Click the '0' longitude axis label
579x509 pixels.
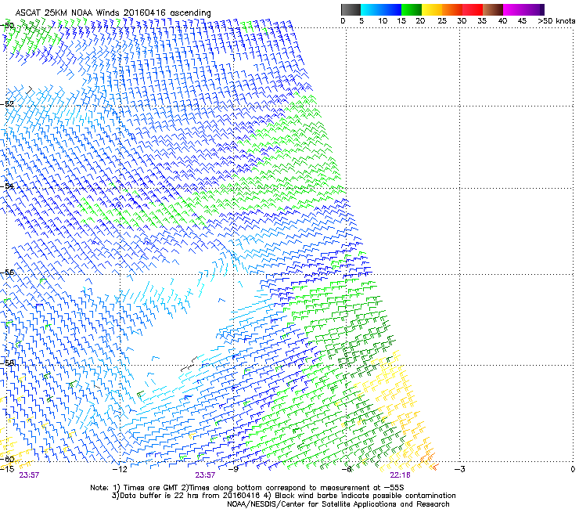[573, 469]
